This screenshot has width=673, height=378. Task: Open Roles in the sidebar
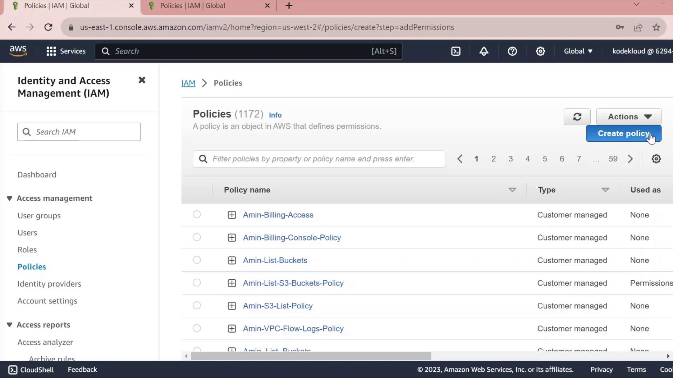coord(27,250)
